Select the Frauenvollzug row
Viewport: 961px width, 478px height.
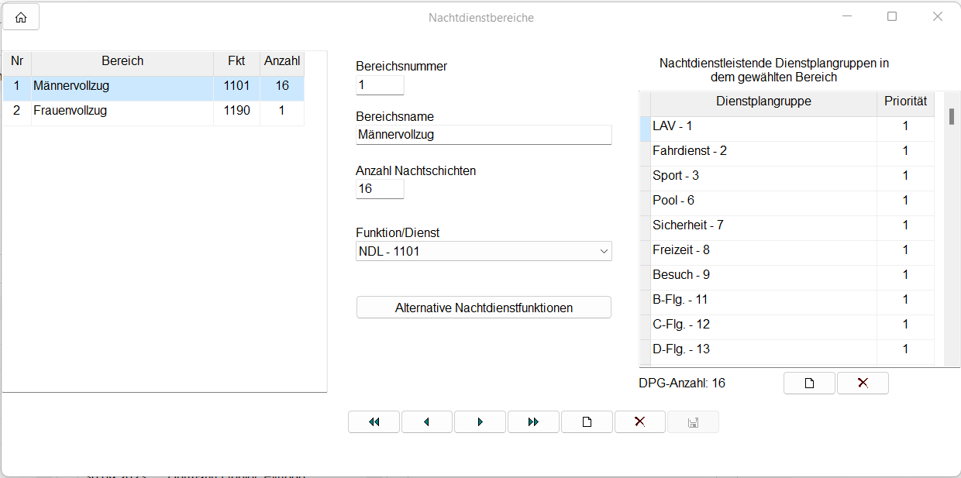coord(122,111)
